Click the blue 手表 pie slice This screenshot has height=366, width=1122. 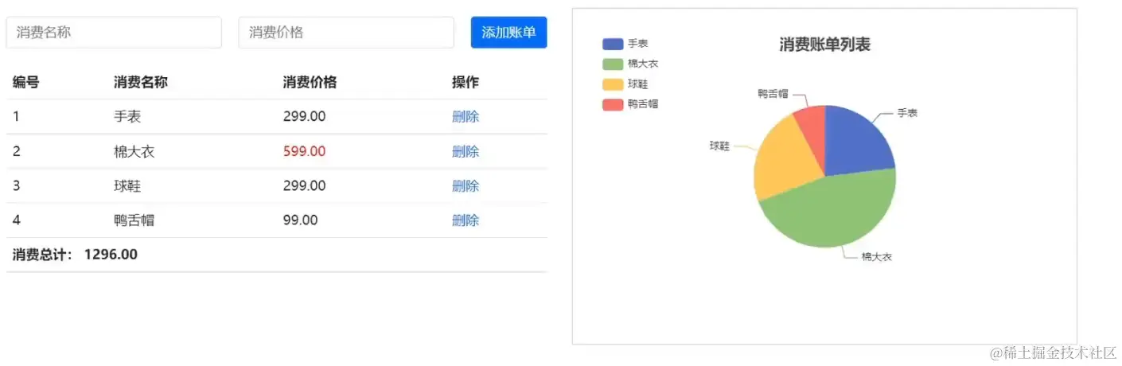pos(858,143)
